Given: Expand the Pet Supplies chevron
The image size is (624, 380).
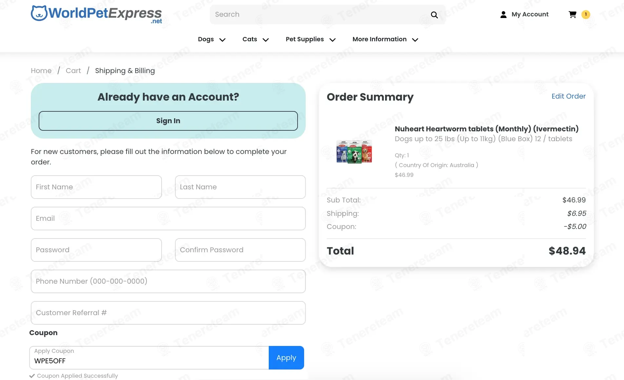Looking at the screenshot, I should click(332, 40).
